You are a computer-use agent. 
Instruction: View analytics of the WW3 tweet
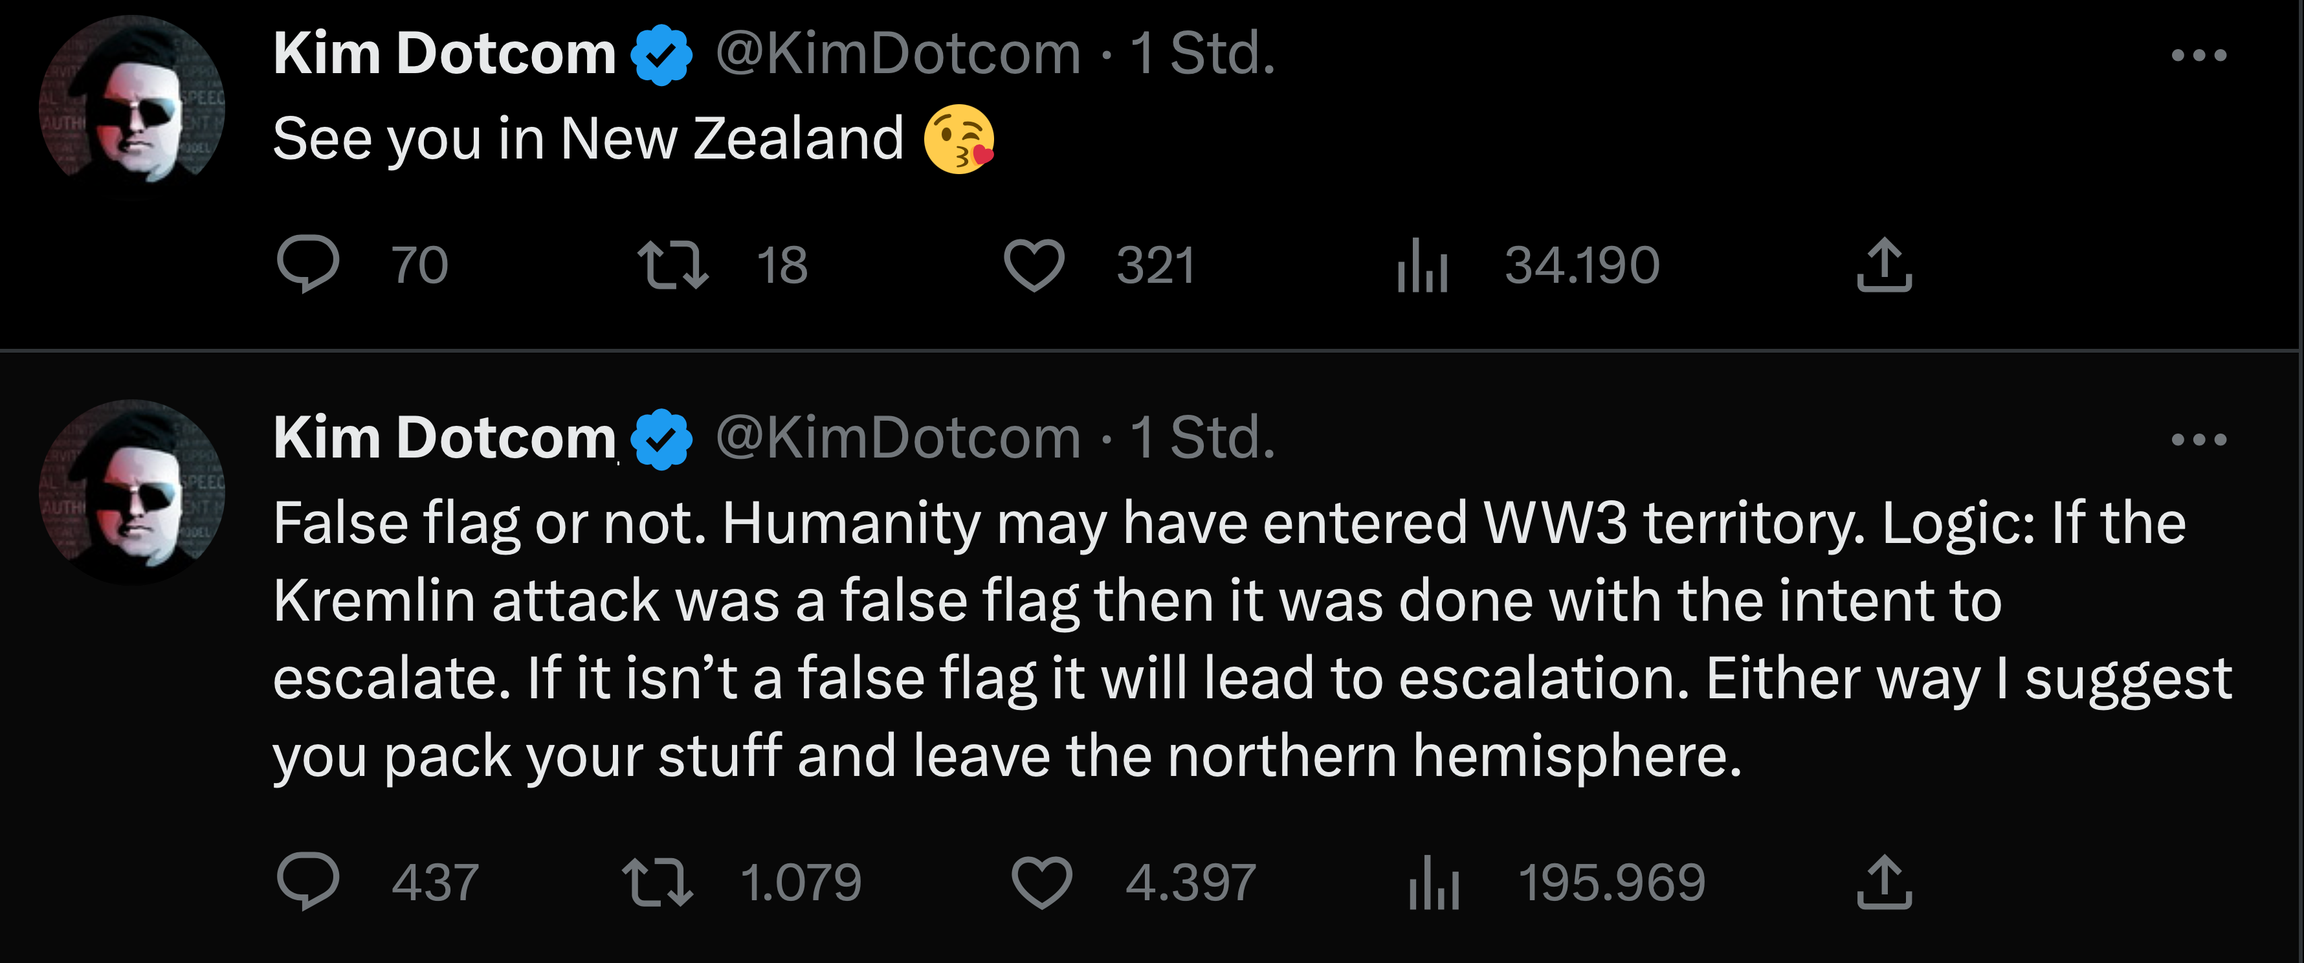[1434, 881]
